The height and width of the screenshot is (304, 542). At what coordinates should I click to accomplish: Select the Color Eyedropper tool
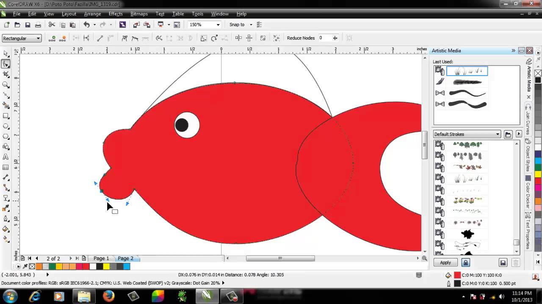click(6, 208)
